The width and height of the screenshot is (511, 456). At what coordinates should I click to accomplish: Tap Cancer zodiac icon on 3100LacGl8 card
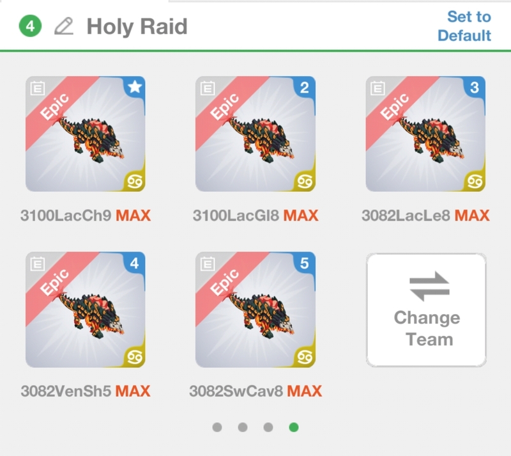coord(305,181)
